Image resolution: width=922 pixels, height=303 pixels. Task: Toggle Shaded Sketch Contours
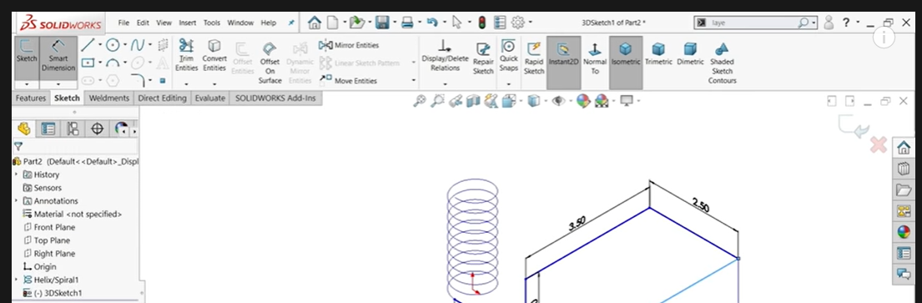coord(722,63)
